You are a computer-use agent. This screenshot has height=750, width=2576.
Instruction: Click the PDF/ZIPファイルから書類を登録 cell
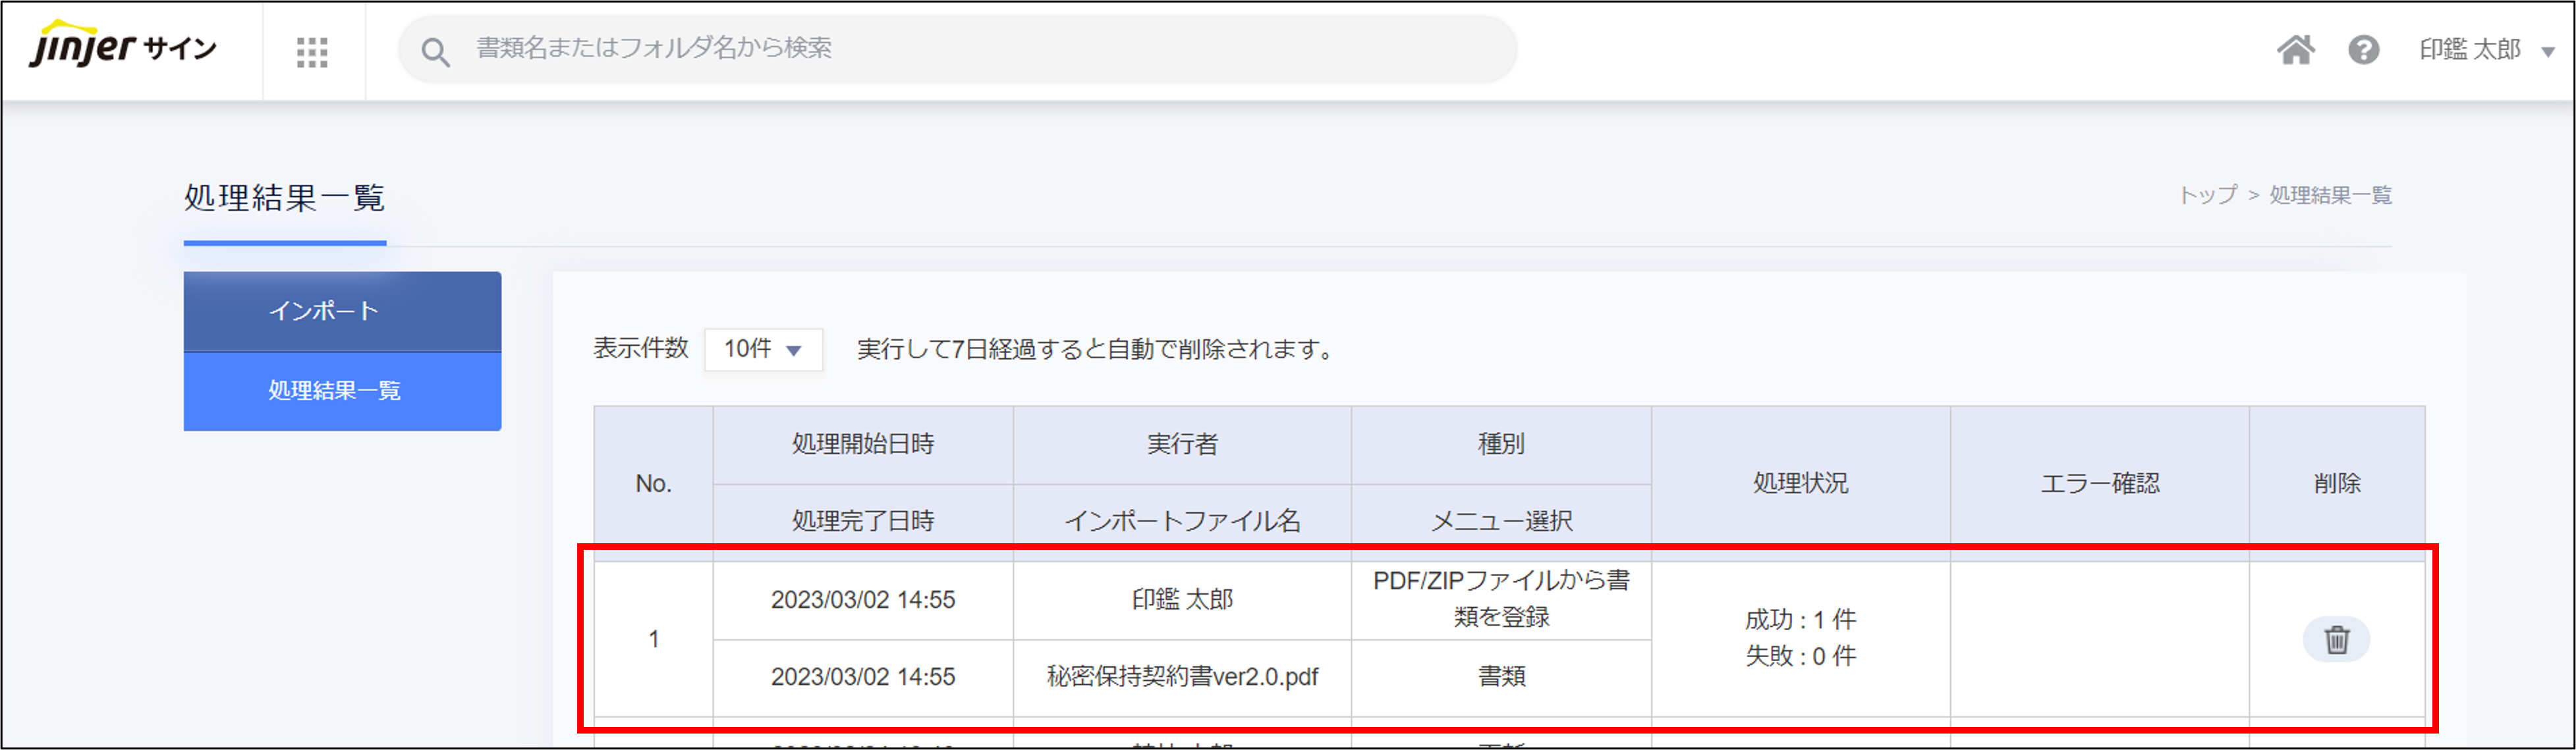coord(1501,600)
